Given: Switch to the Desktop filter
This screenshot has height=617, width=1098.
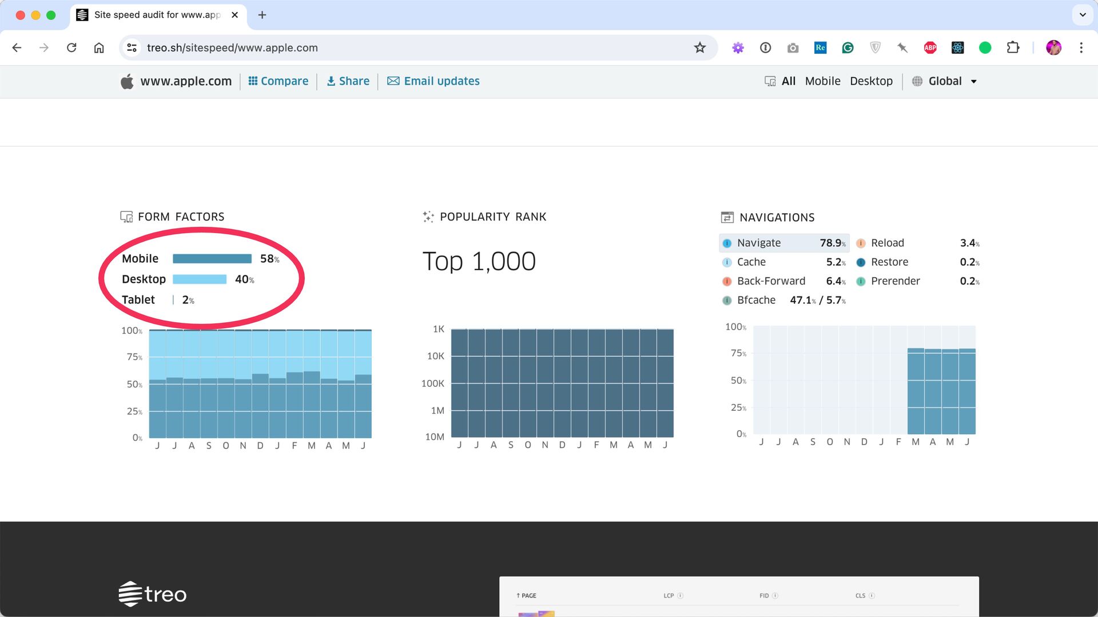Looking at the screenshot, I should [871, 81].
